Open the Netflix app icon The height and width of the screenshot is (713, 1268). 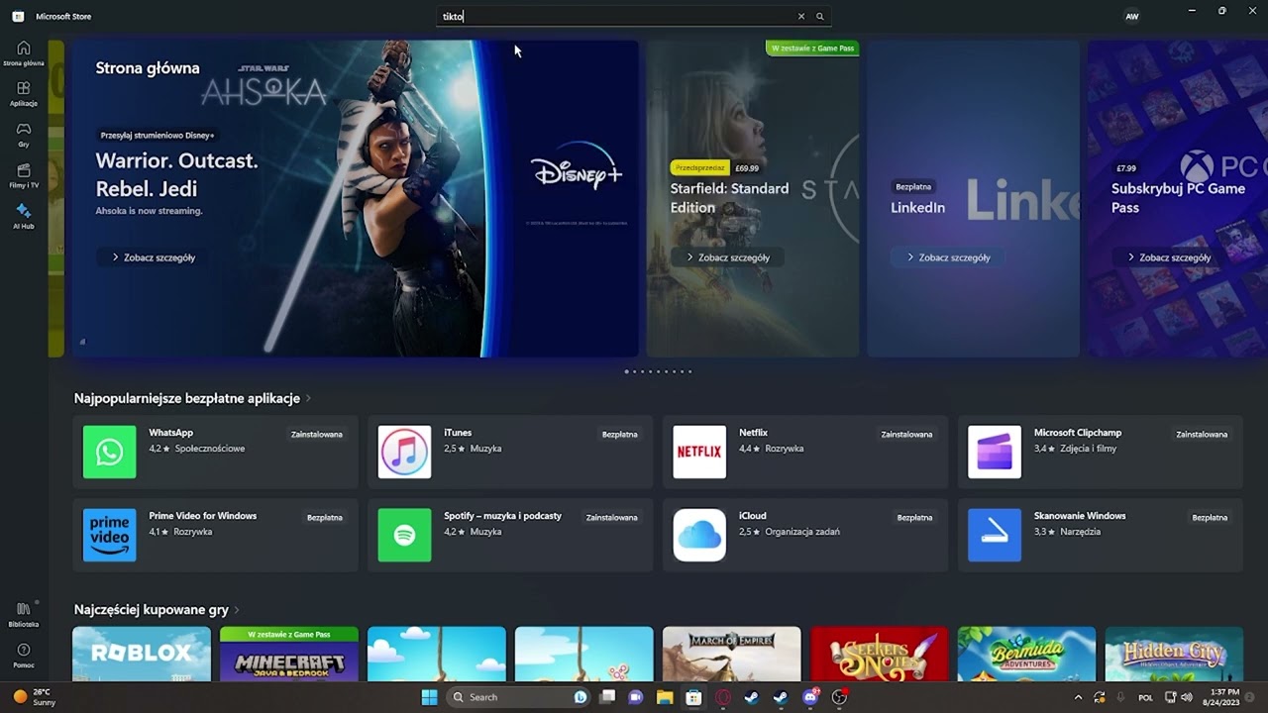[699, 452]
